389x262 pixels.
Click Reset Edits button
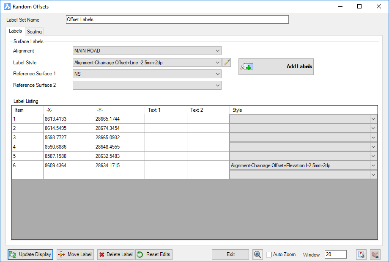[x=154, y=254]
